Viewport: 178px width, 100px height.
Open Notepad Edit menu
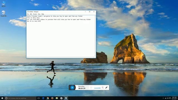[31, 14]
